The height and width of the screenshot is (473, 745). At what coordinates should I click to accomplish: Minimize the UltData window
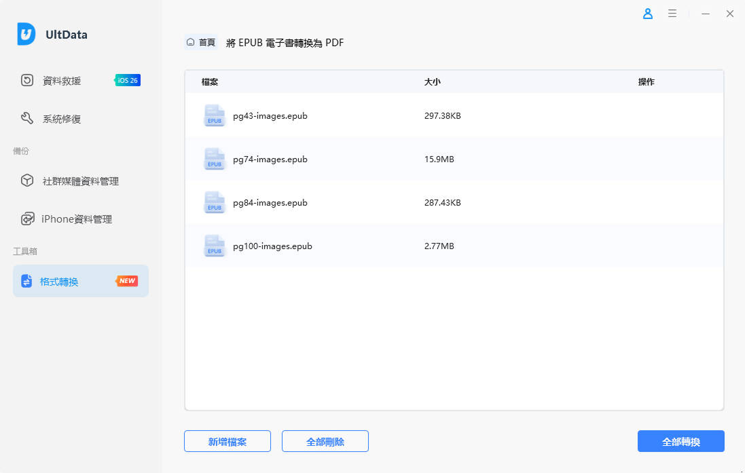pos(706,14)
